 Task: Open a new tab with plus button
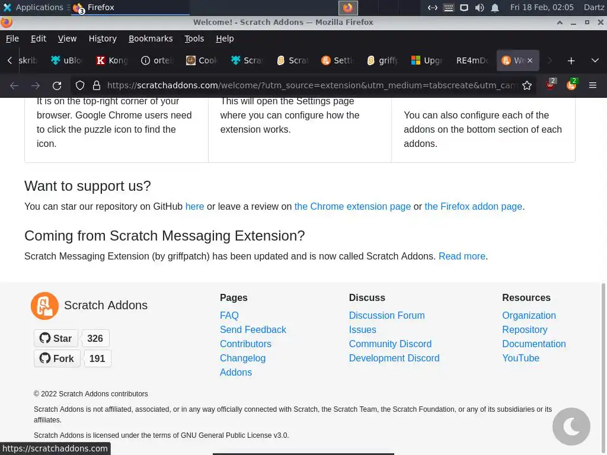coord(571,61)
